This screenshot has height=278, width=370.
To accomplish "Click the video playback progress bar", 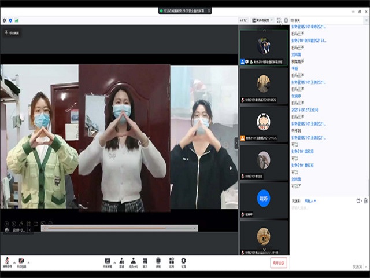I will tap(119, 228).
